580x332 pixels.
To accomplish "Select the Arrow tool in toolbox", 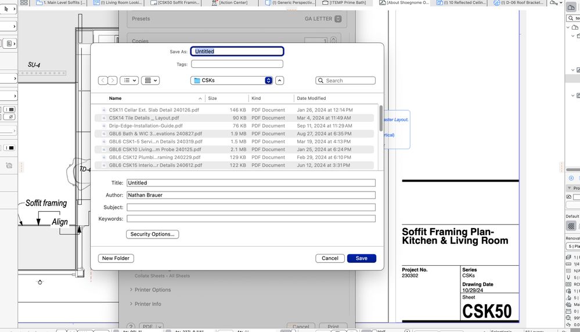I will [x=6, y=9].
